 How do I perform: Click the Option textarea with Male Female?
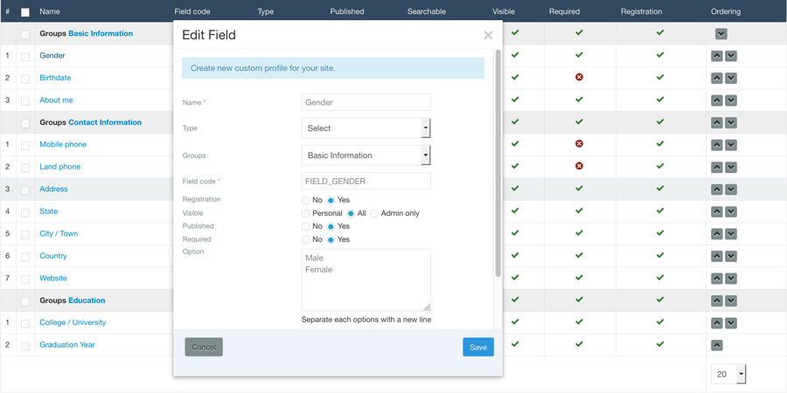pyautogui.click(x=366, y=280)
